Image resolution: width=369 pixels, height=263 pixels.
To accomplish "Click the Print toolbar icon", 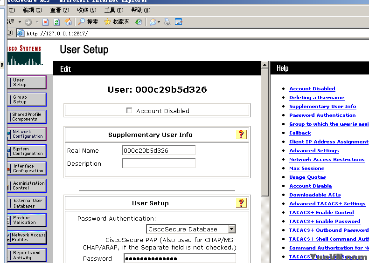I will click(167, 22).
